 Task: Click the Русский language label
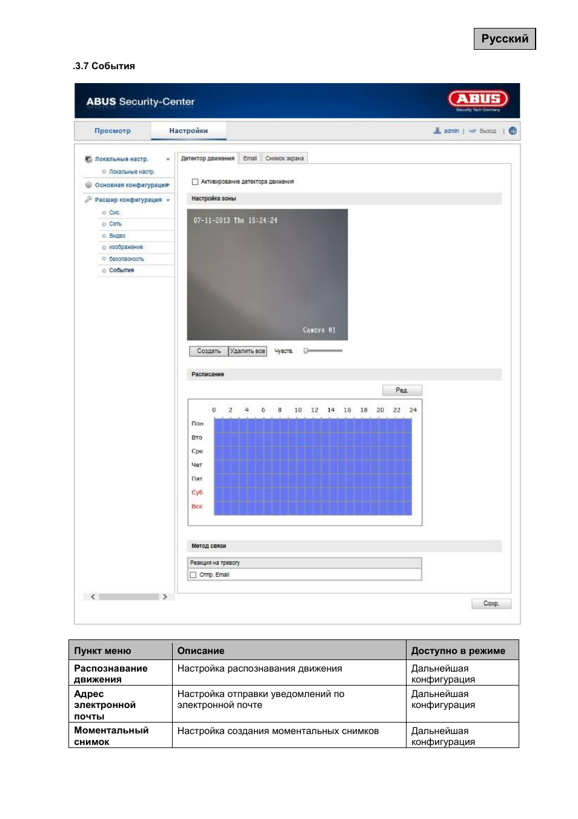tap(505, 39)
